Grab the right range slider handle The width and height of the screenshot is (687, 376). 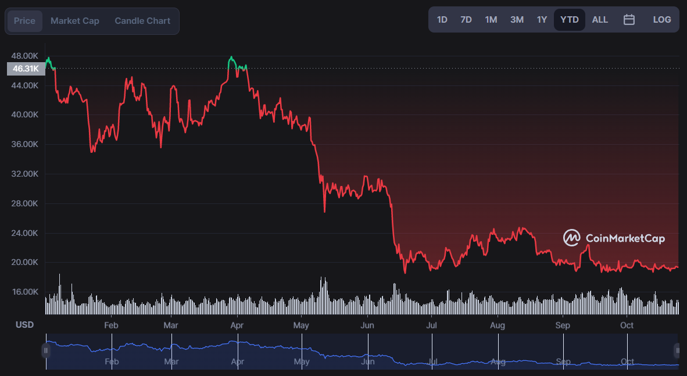[677, 350]
